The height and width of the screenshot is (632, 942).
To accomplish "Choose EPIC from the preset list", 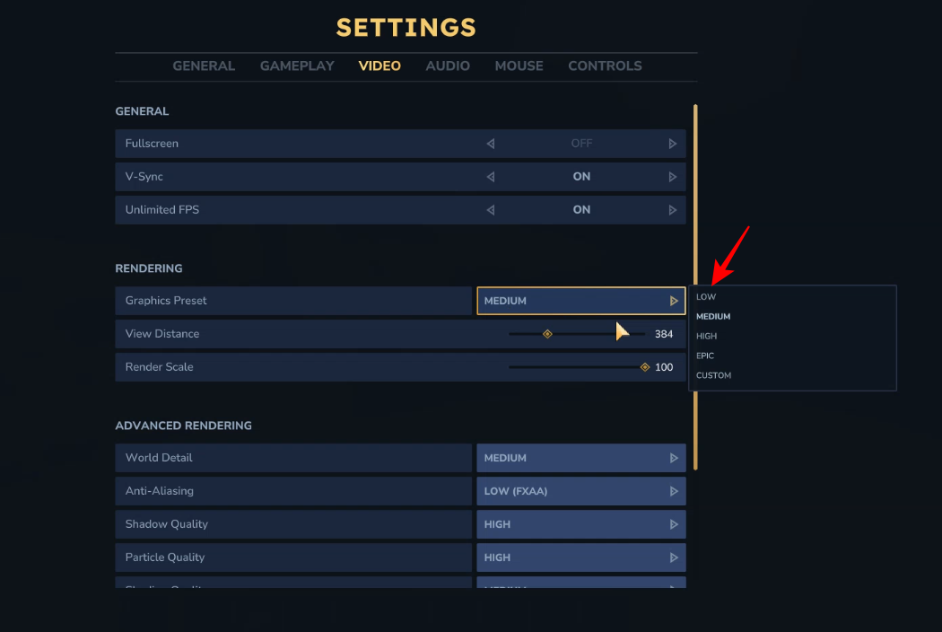I will pos(706,356).
